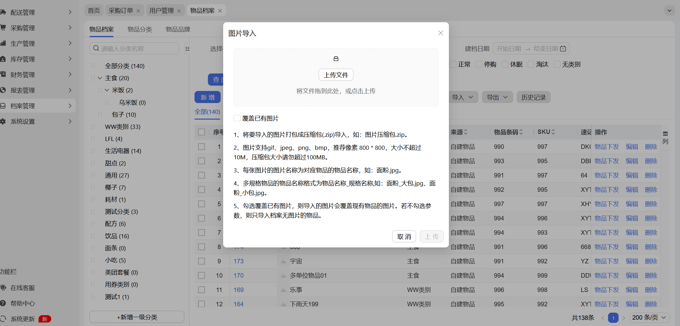The height and width of the screenshot is (326, 680).
Task: Click the upload inbox icon in drop zone
Action: click(x=336, y=59)
